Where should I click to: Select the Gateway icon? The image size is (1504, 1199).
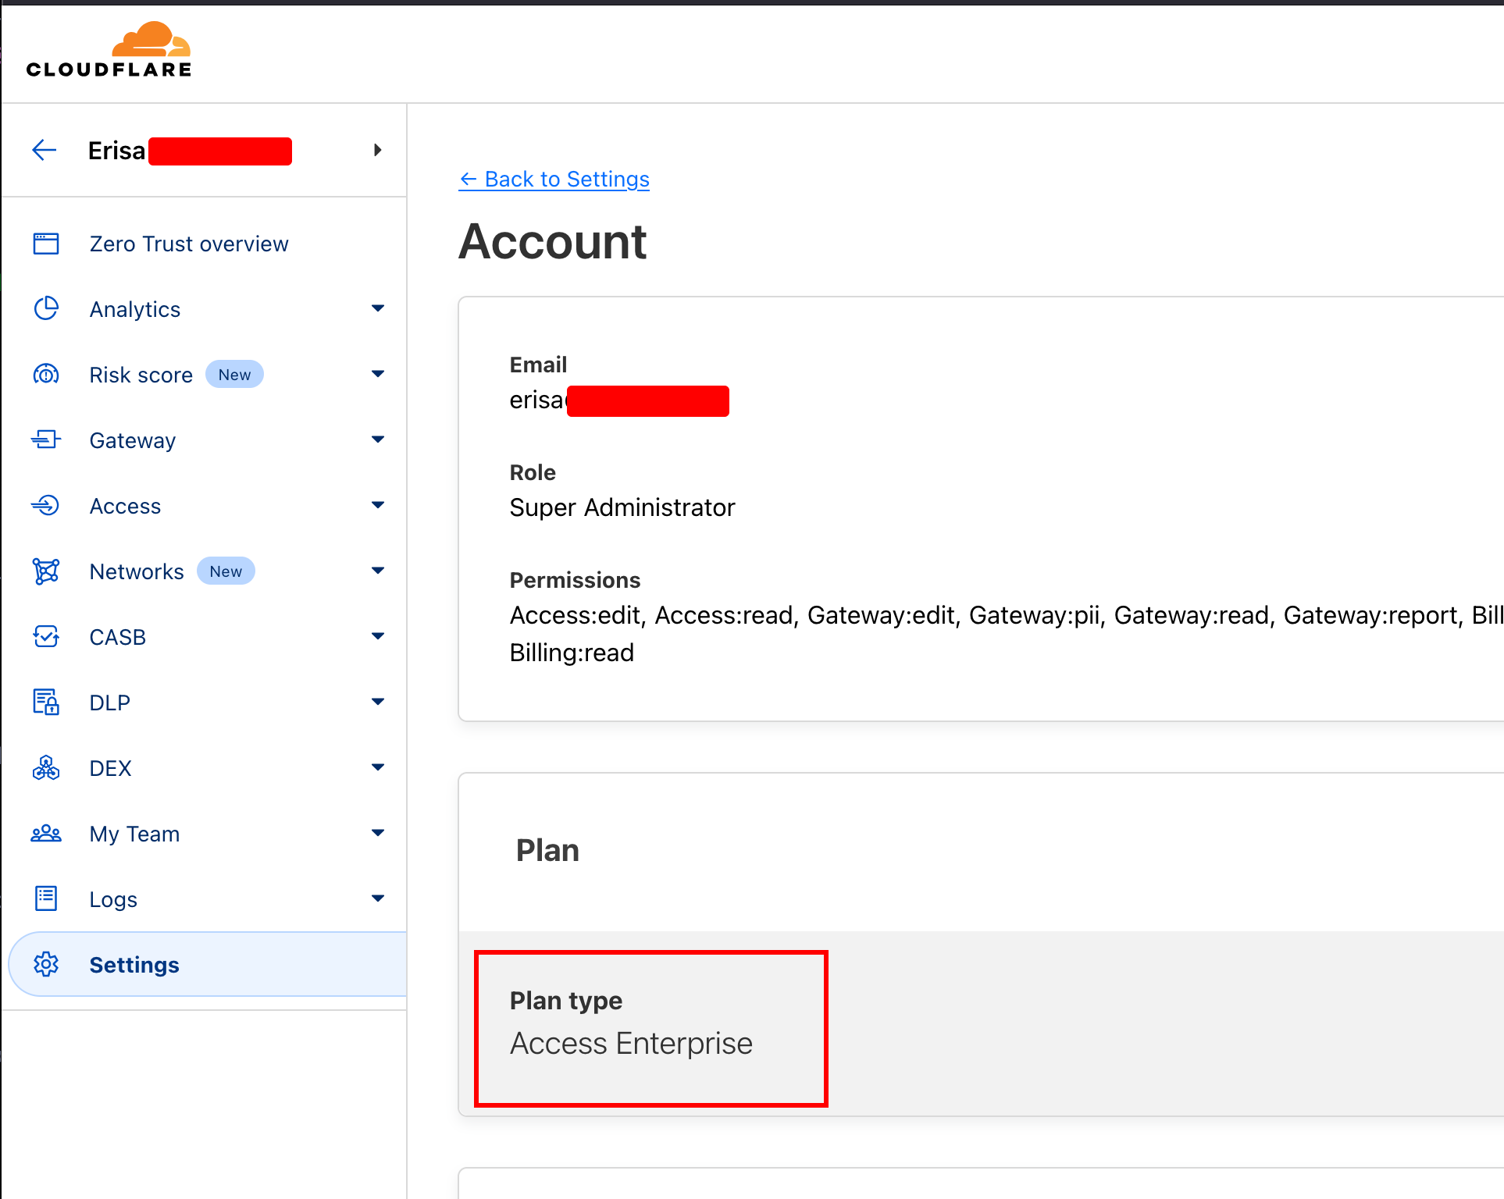(x=46, y=439)
